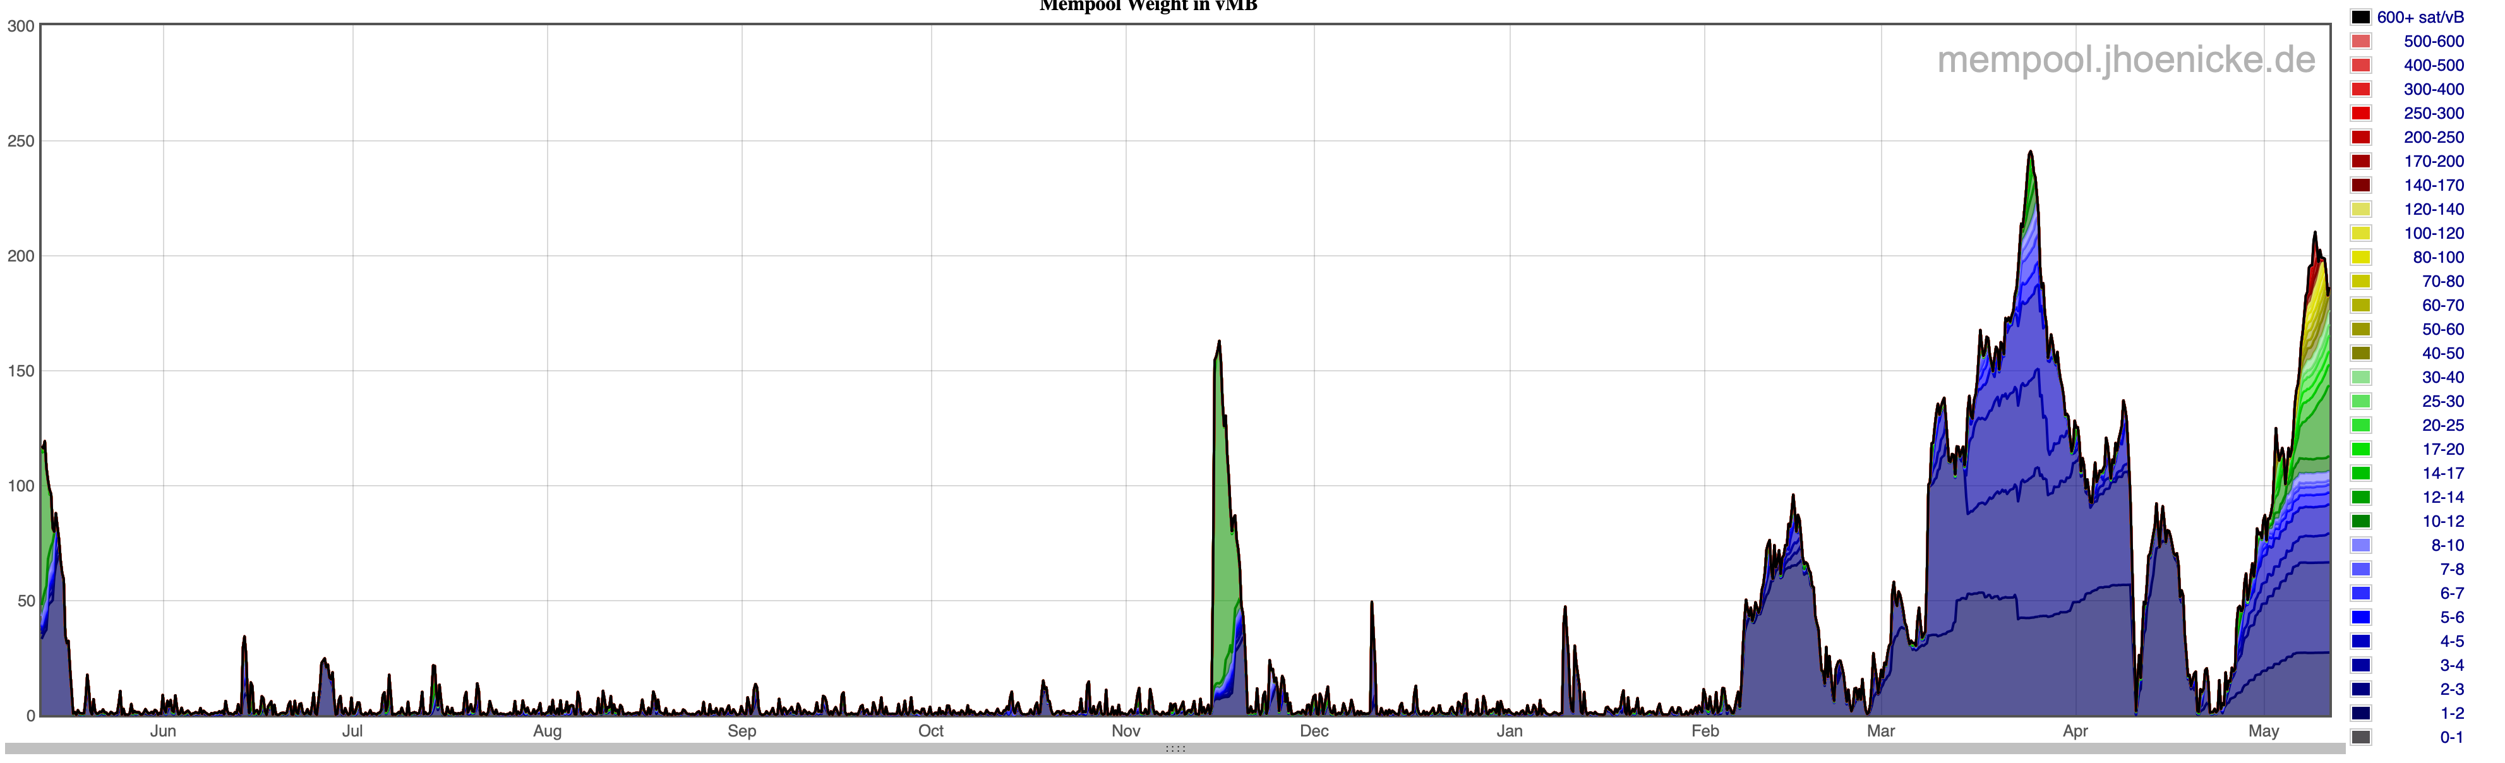Select the 3-4 legend label
Screen dimensions: 2505x763
point(2451,665)
